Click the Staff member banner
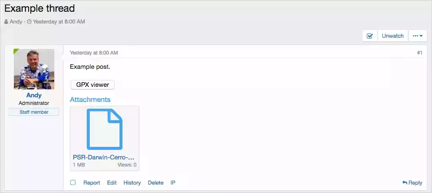Image resolution: width=432 pixels, height=193 pixels. [34, 112]
